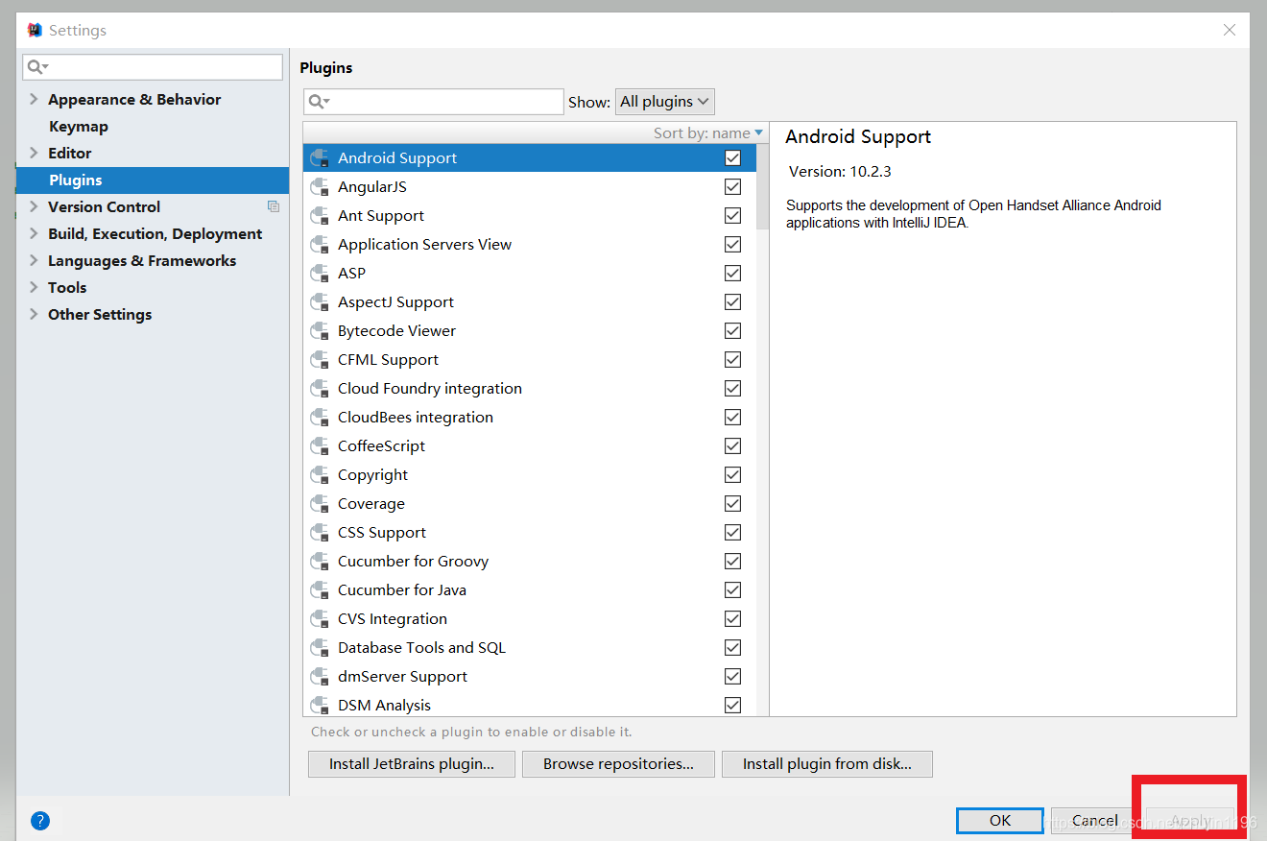Image resolution: width=1267 pixels, height=841 pixels.
Task: Focus the plugin search input field
Action: (434, 102)
